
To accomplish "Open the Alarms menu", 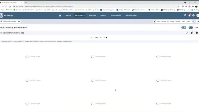I will point(68,15).
